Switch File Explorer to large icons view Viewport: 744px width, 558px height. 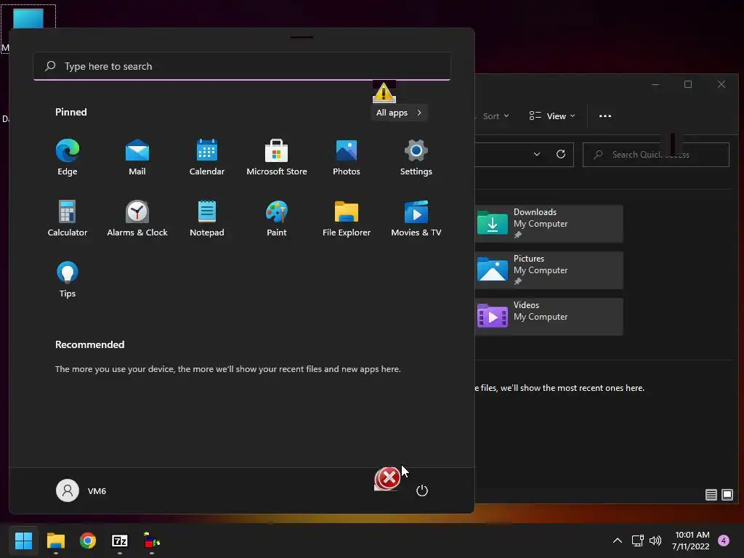tap(727, 495)
